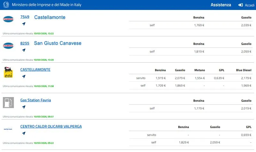The height and width of the screenshot is (152, 256).
Task: Click the Centro Calor brand logo
Action: click(8, 129)
